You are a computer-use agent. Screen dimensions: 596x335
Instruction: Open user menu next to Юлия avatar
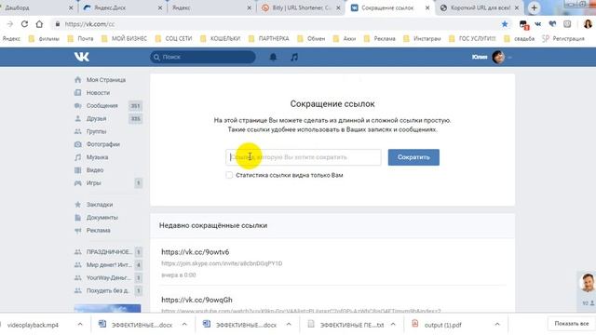click(509, 58)
